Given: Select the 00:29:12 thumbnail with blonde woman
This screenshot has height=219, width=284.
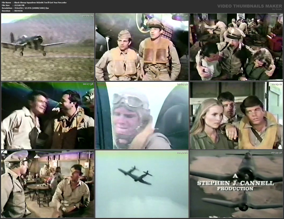Looking at the screenshot, I should point(236,116).
